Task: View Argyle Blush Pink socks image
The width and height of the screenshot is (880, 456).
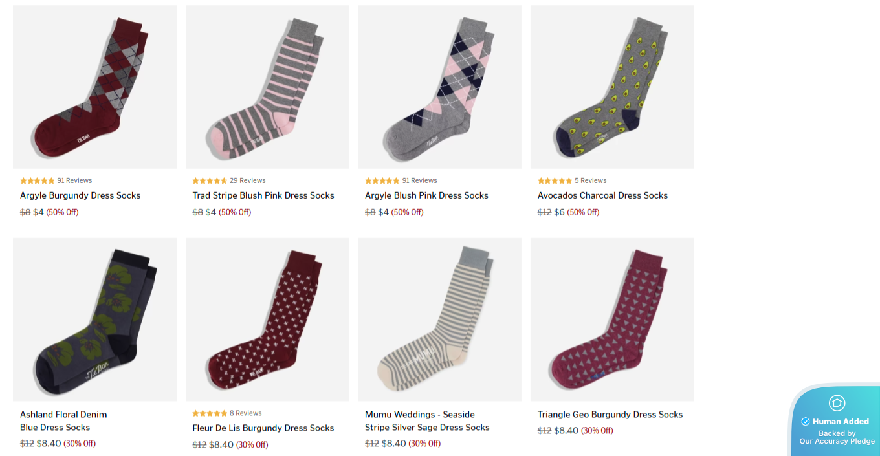Action: pos(439,87)
